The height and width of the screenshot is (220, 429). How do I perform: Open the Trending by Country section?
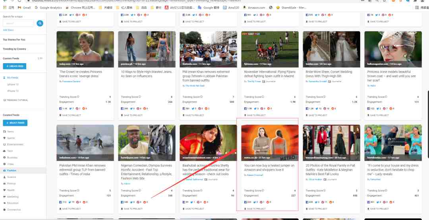(x=15, y=49)
